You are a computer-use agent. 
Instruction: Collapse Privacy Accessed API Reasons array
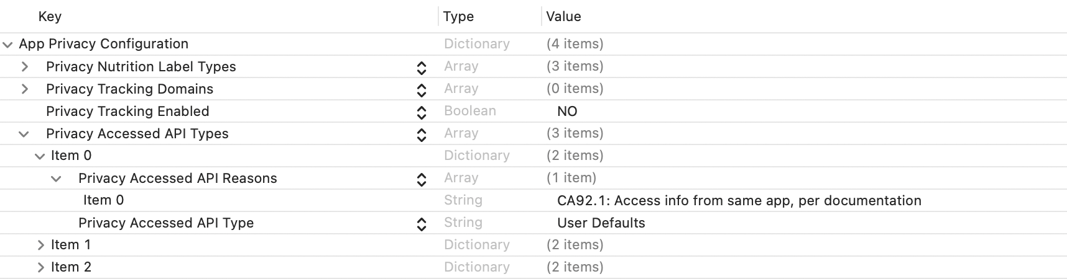pyautogui.click(x=56, y=179)
